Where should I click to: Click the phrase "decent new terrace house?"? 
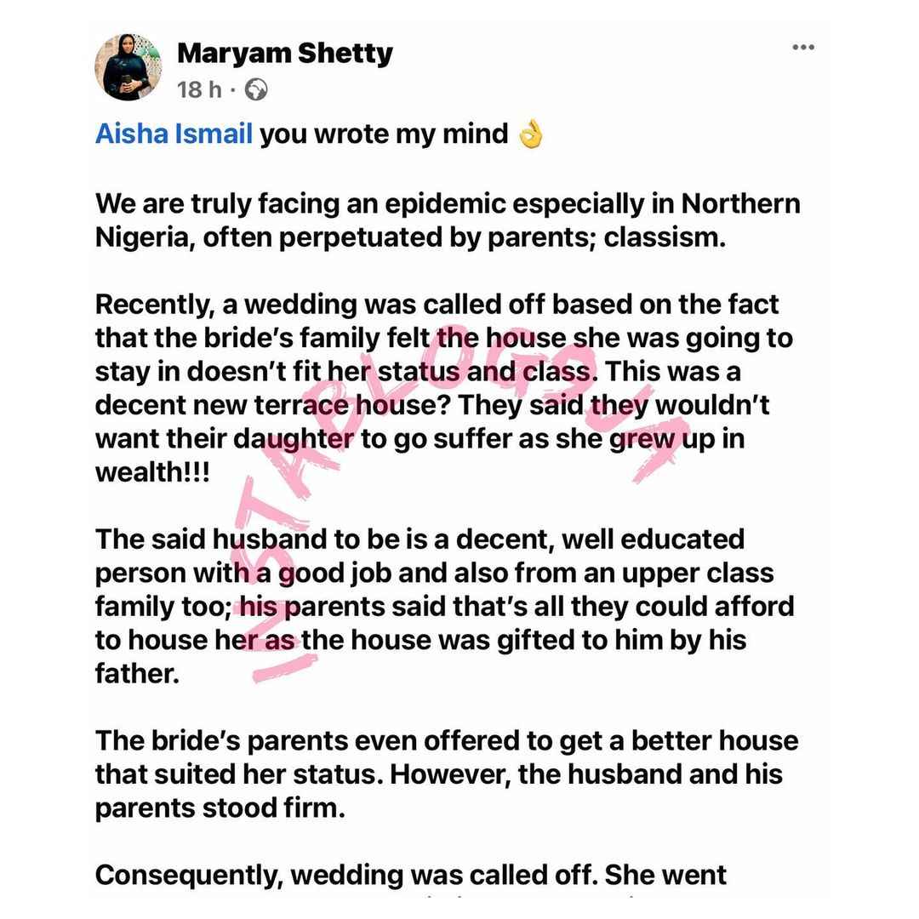click(x=273, y=405)
